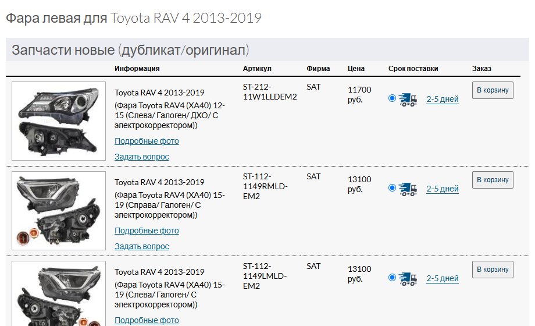Add ST-112-1149LMLD-EM2 headlight to cart
This screenshot has width=535, height=326.
click(x=493, y=270)
